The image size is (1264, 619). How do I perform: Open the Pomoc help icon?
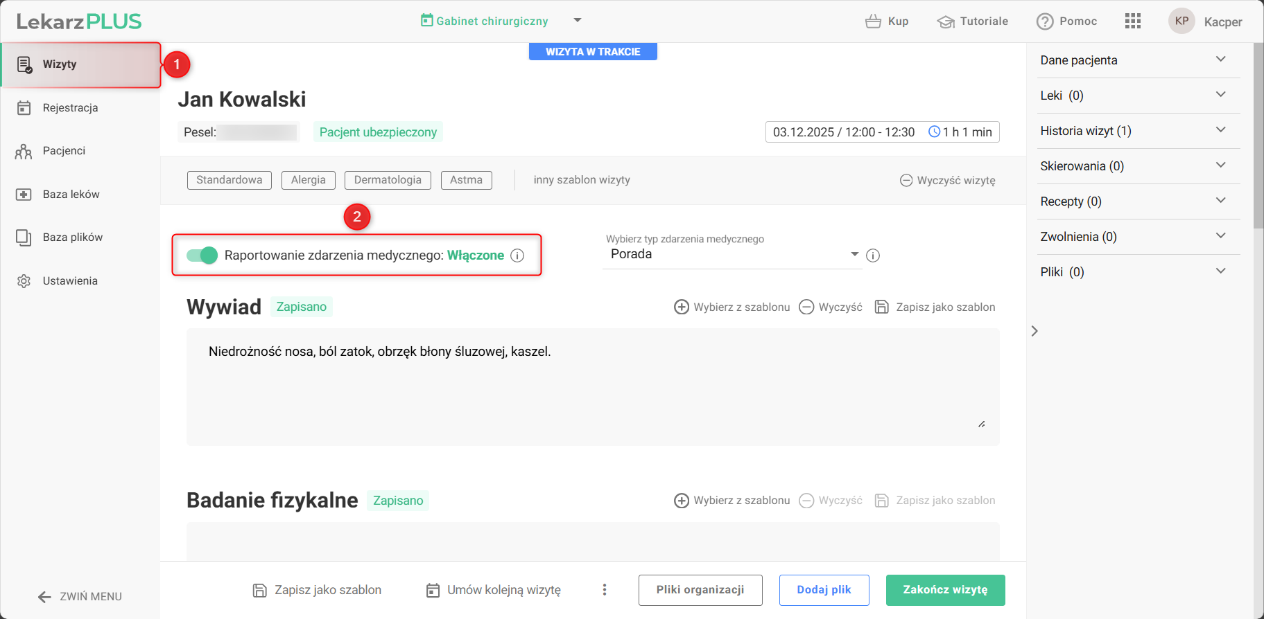pyautogui.click(x=1045, y=21)
